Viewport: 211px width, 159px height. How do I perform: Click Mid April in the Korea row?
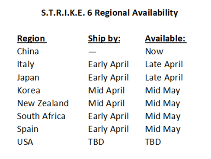click(106, 91)
